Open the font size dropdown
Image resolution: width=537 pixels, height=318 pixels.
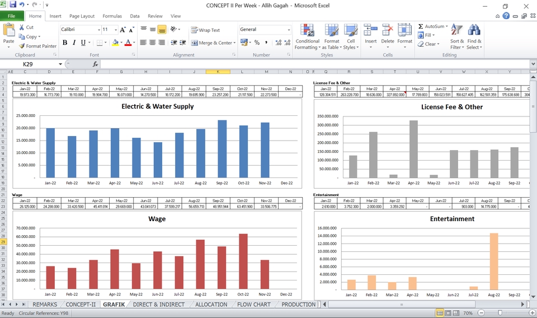click(x=116, y=30)
